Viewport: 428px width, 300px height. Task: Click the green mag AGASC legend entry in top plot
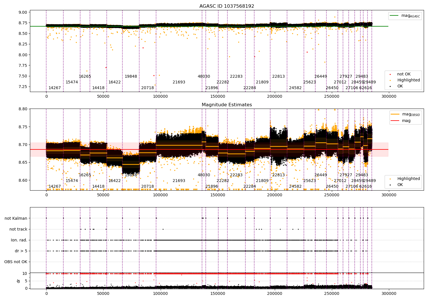[405, 16]
